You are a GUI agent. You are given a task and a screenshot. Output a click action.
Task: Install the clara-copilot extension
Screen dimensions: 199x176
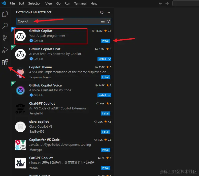105,132
